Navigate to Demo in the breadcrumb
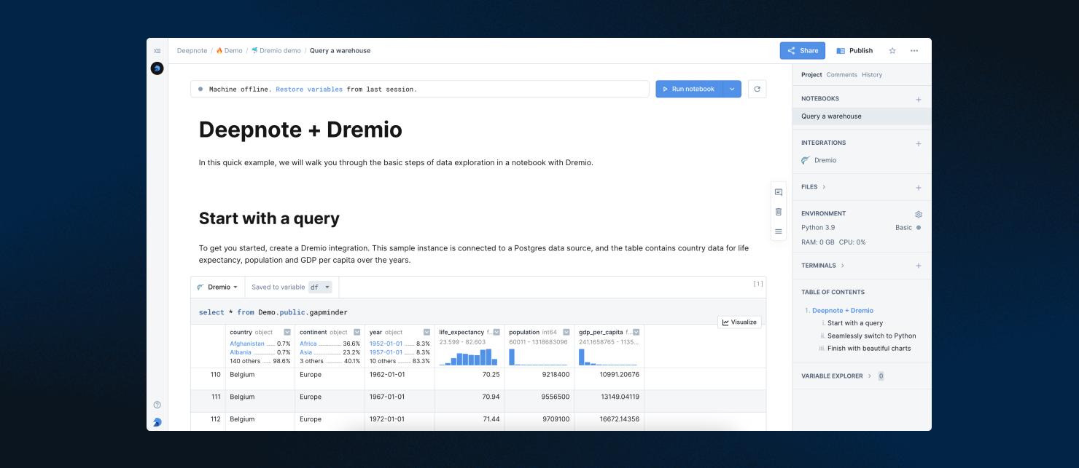This screenshot has width=1079, height=468. [x=230, y=51]
